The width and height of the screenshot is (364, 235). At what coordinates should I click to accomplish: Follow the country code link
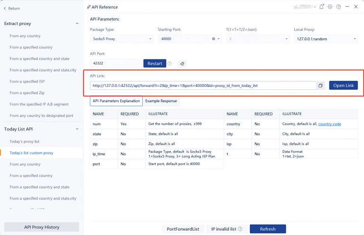click(x=329, y=124)
